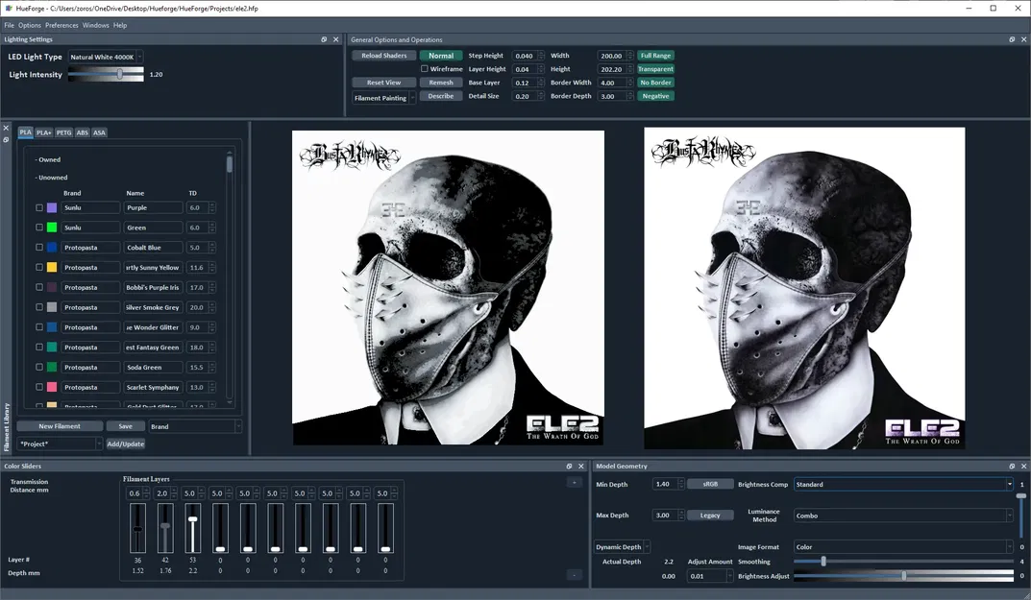Undock the General Options and Operations panel
This screenshot has width=1031, height=600.
click(x=1011, y=39)
